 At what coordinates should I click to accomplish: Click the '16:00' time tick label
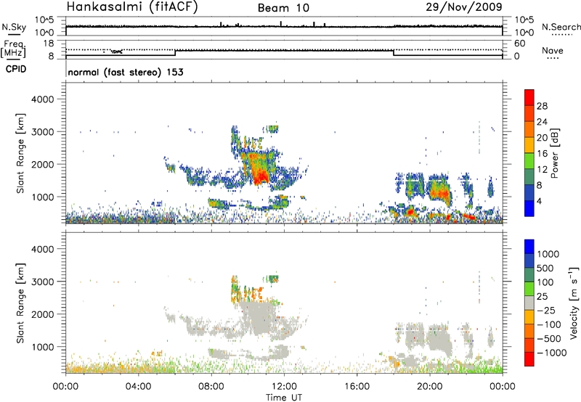tap(357, 387)
